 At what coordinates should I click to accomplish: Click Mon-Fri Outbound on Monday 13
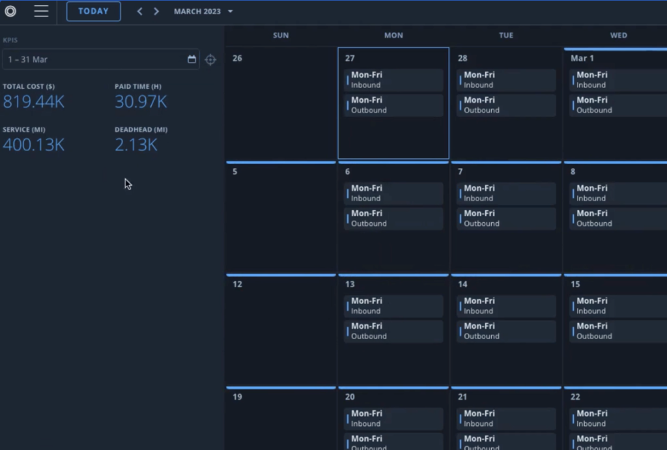393,331
